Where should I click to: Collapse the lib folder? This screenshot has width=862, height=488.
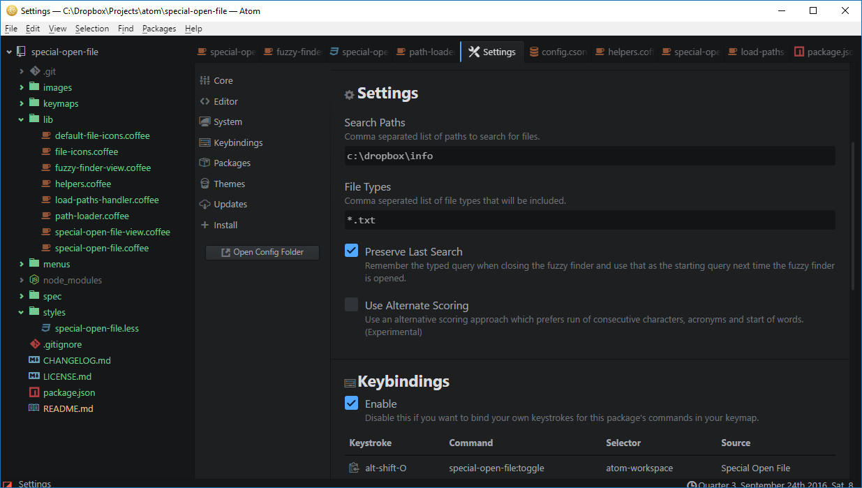pyautogui.click(x=22, y=119)
